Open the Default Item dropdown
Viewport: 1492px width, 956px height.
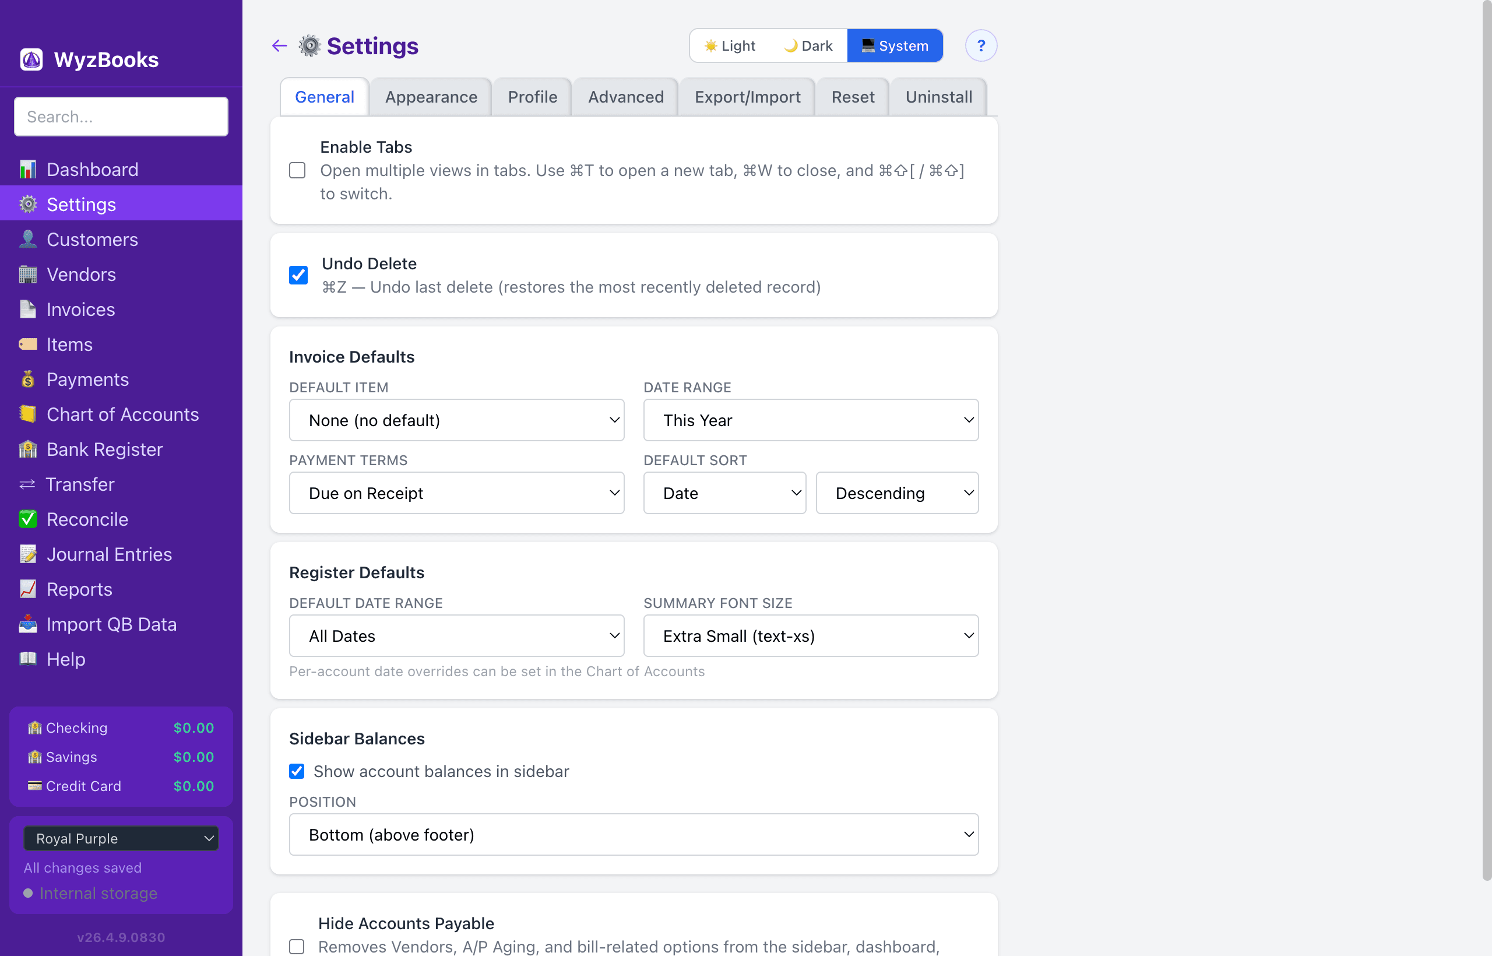point(456,420)
